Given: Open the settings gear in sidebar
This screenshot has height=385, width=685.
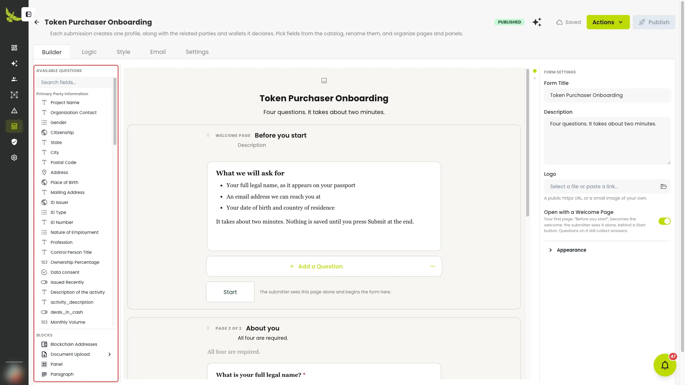Looking at the screenshot, I should [x=14, y=158].
